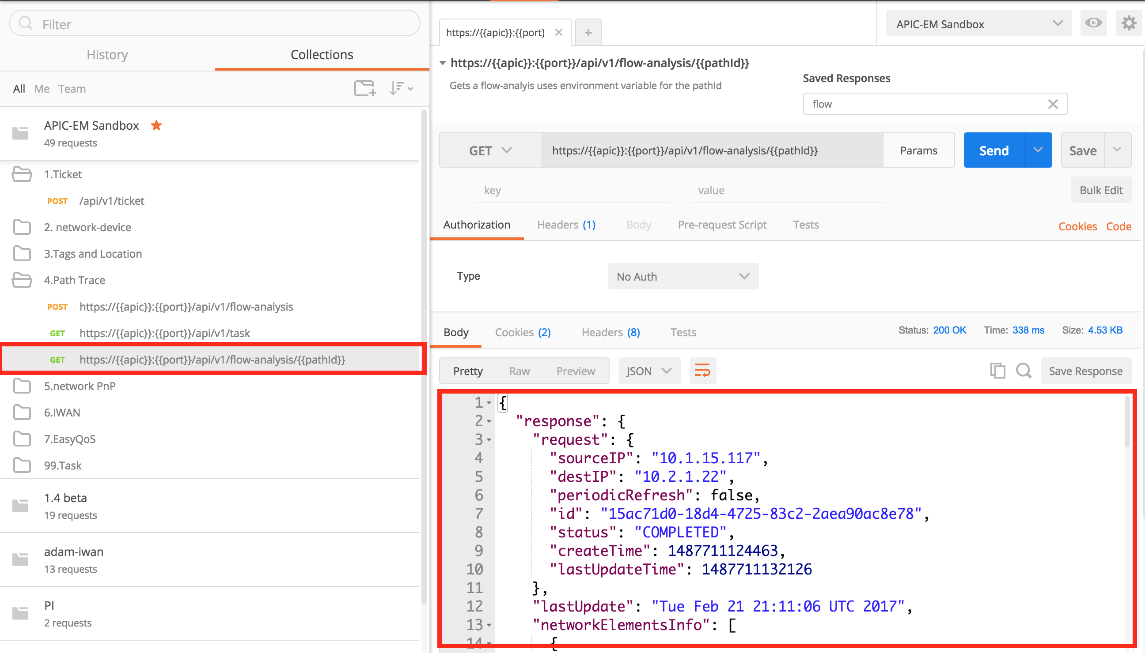The width and height of the screenshot is (1145, 653).
Task: Select GET /api/v1/task request
Action: (209, 333)
